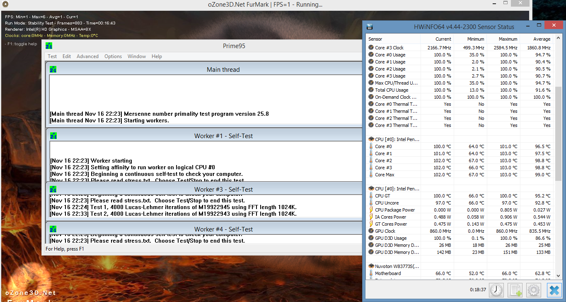The height and width of the screenshot is (302, 566).
Task: Click the Main thread window icon
Action: (x=53, y=69)
